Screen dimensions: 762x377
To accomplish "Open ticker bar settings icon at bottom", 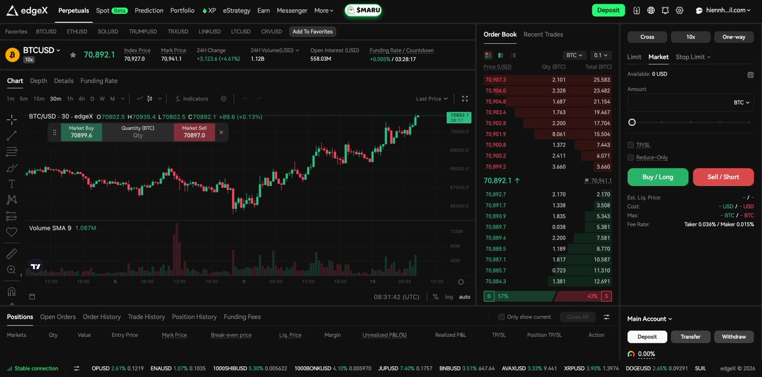I will [76, 368].
